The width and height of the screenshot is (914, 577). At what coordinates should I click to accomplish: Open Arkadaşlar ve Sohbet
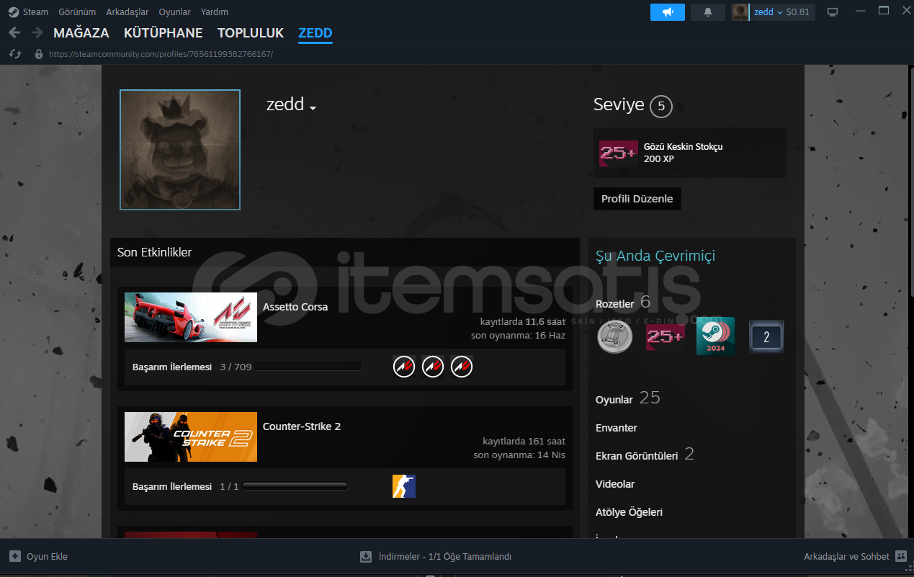(847, 557)
